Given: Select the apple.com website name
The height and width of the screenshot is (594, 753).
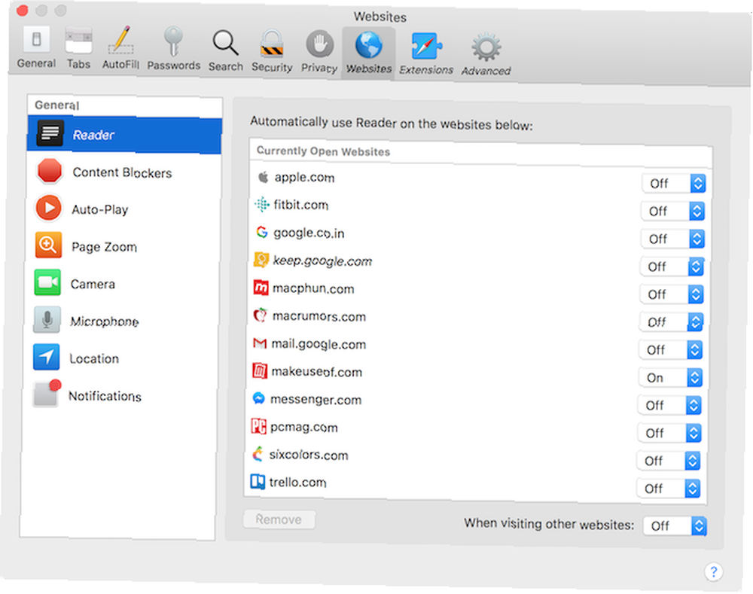Looking at the screenshot, I should [304, 178].
